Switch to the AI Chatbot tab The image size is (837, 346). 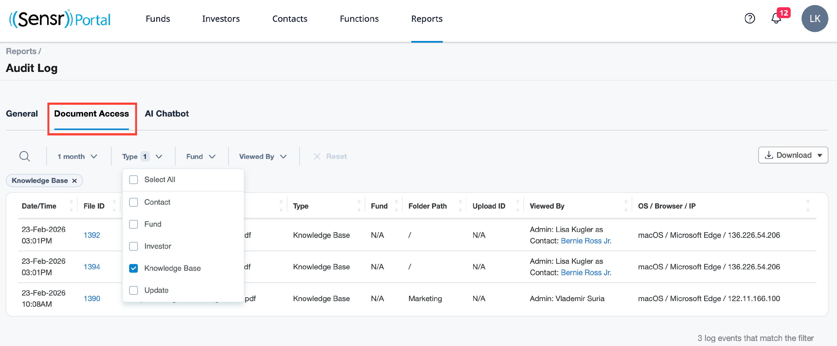point(167,113)
